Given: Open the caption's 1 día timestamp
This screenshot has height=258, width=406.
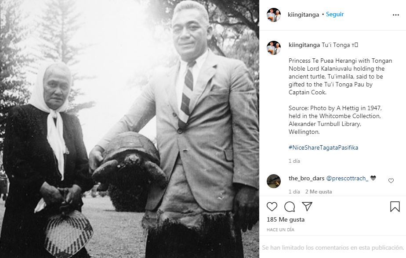Looking at the screenshot, I should 294,161.
